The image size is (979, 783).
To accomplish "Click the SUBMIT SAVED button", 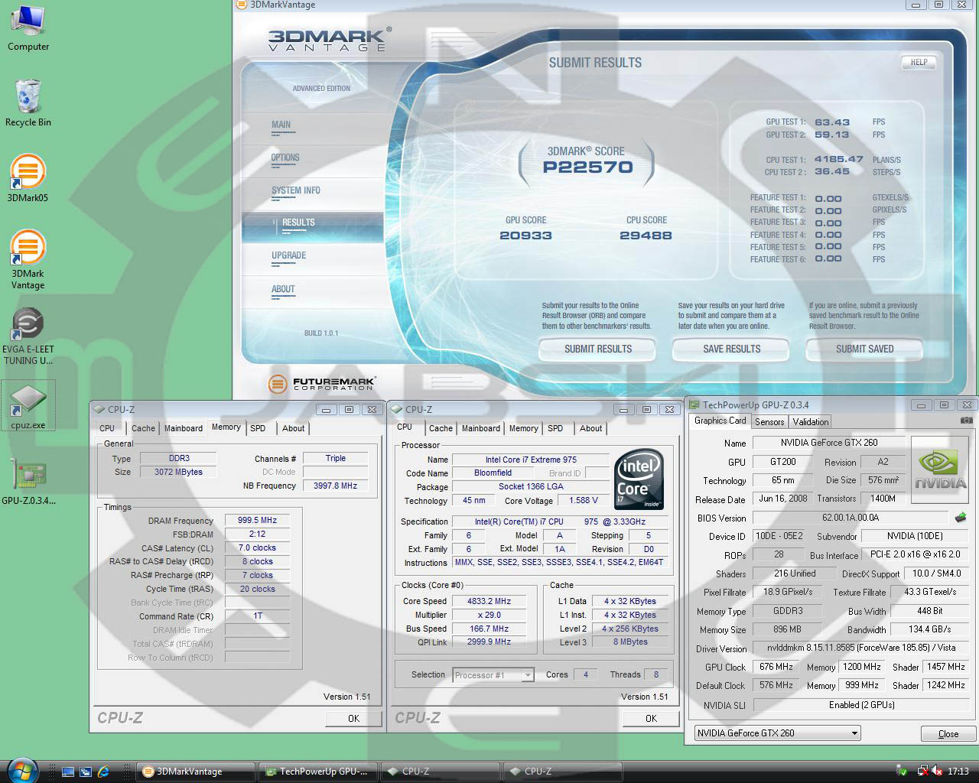I will pyautogui.click(x=864, y=349).
